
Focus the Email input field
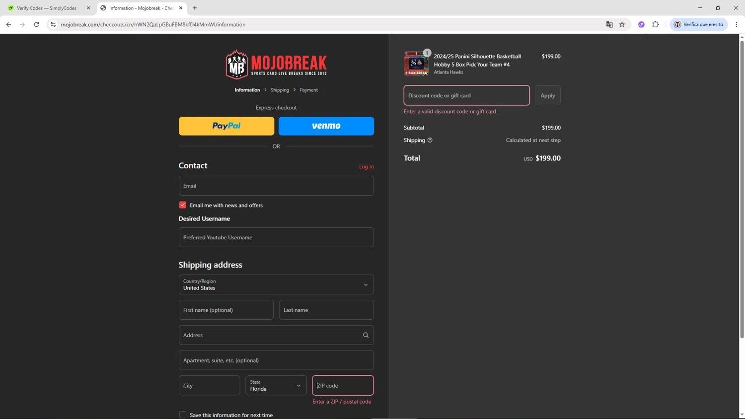(x=276, y=186)
